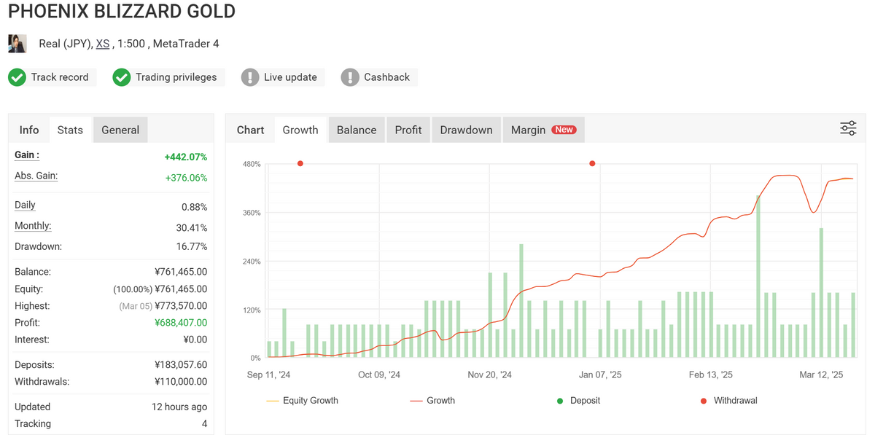The width and height of the screenshot is (875, 435).
Task: Toggle the Withdrawal legend marker
Action: click(727, 400)
